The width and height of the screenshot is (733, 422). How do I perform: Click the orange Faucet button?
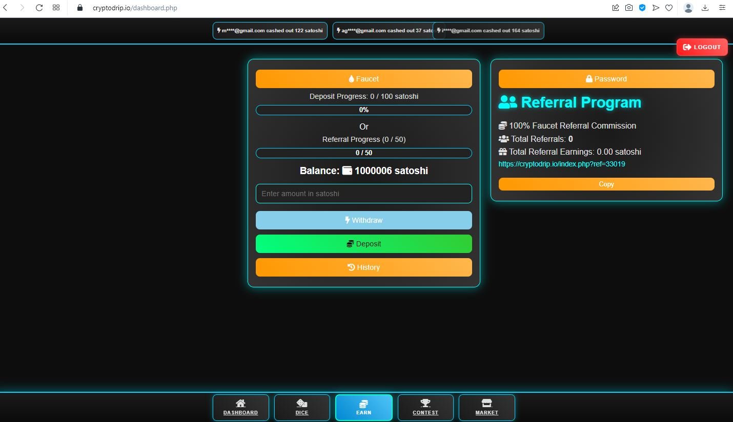[x=363, y=79]
